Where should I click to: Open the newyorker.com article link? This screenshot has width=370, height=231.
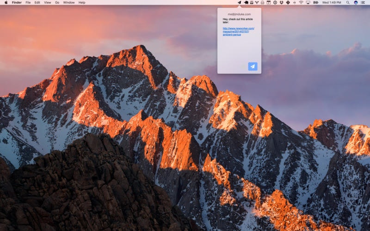pos(238,31)
